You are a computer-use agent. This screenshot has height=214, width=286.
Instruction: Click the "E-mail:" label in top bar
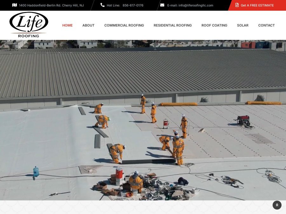click(x=172, y=5)
